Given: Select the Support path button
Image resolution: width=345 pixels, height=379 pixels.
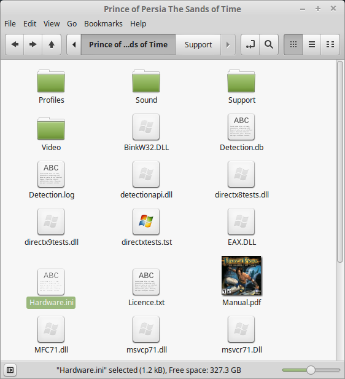Looking at the screenshot, I should point(198,44).
